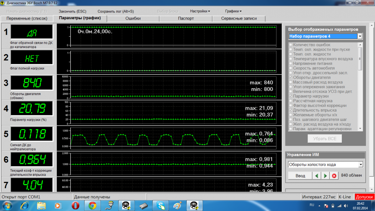Screen dimensions: 375x211
Task: Open Opera browser from the taskbar
Action: pos(75,205)
